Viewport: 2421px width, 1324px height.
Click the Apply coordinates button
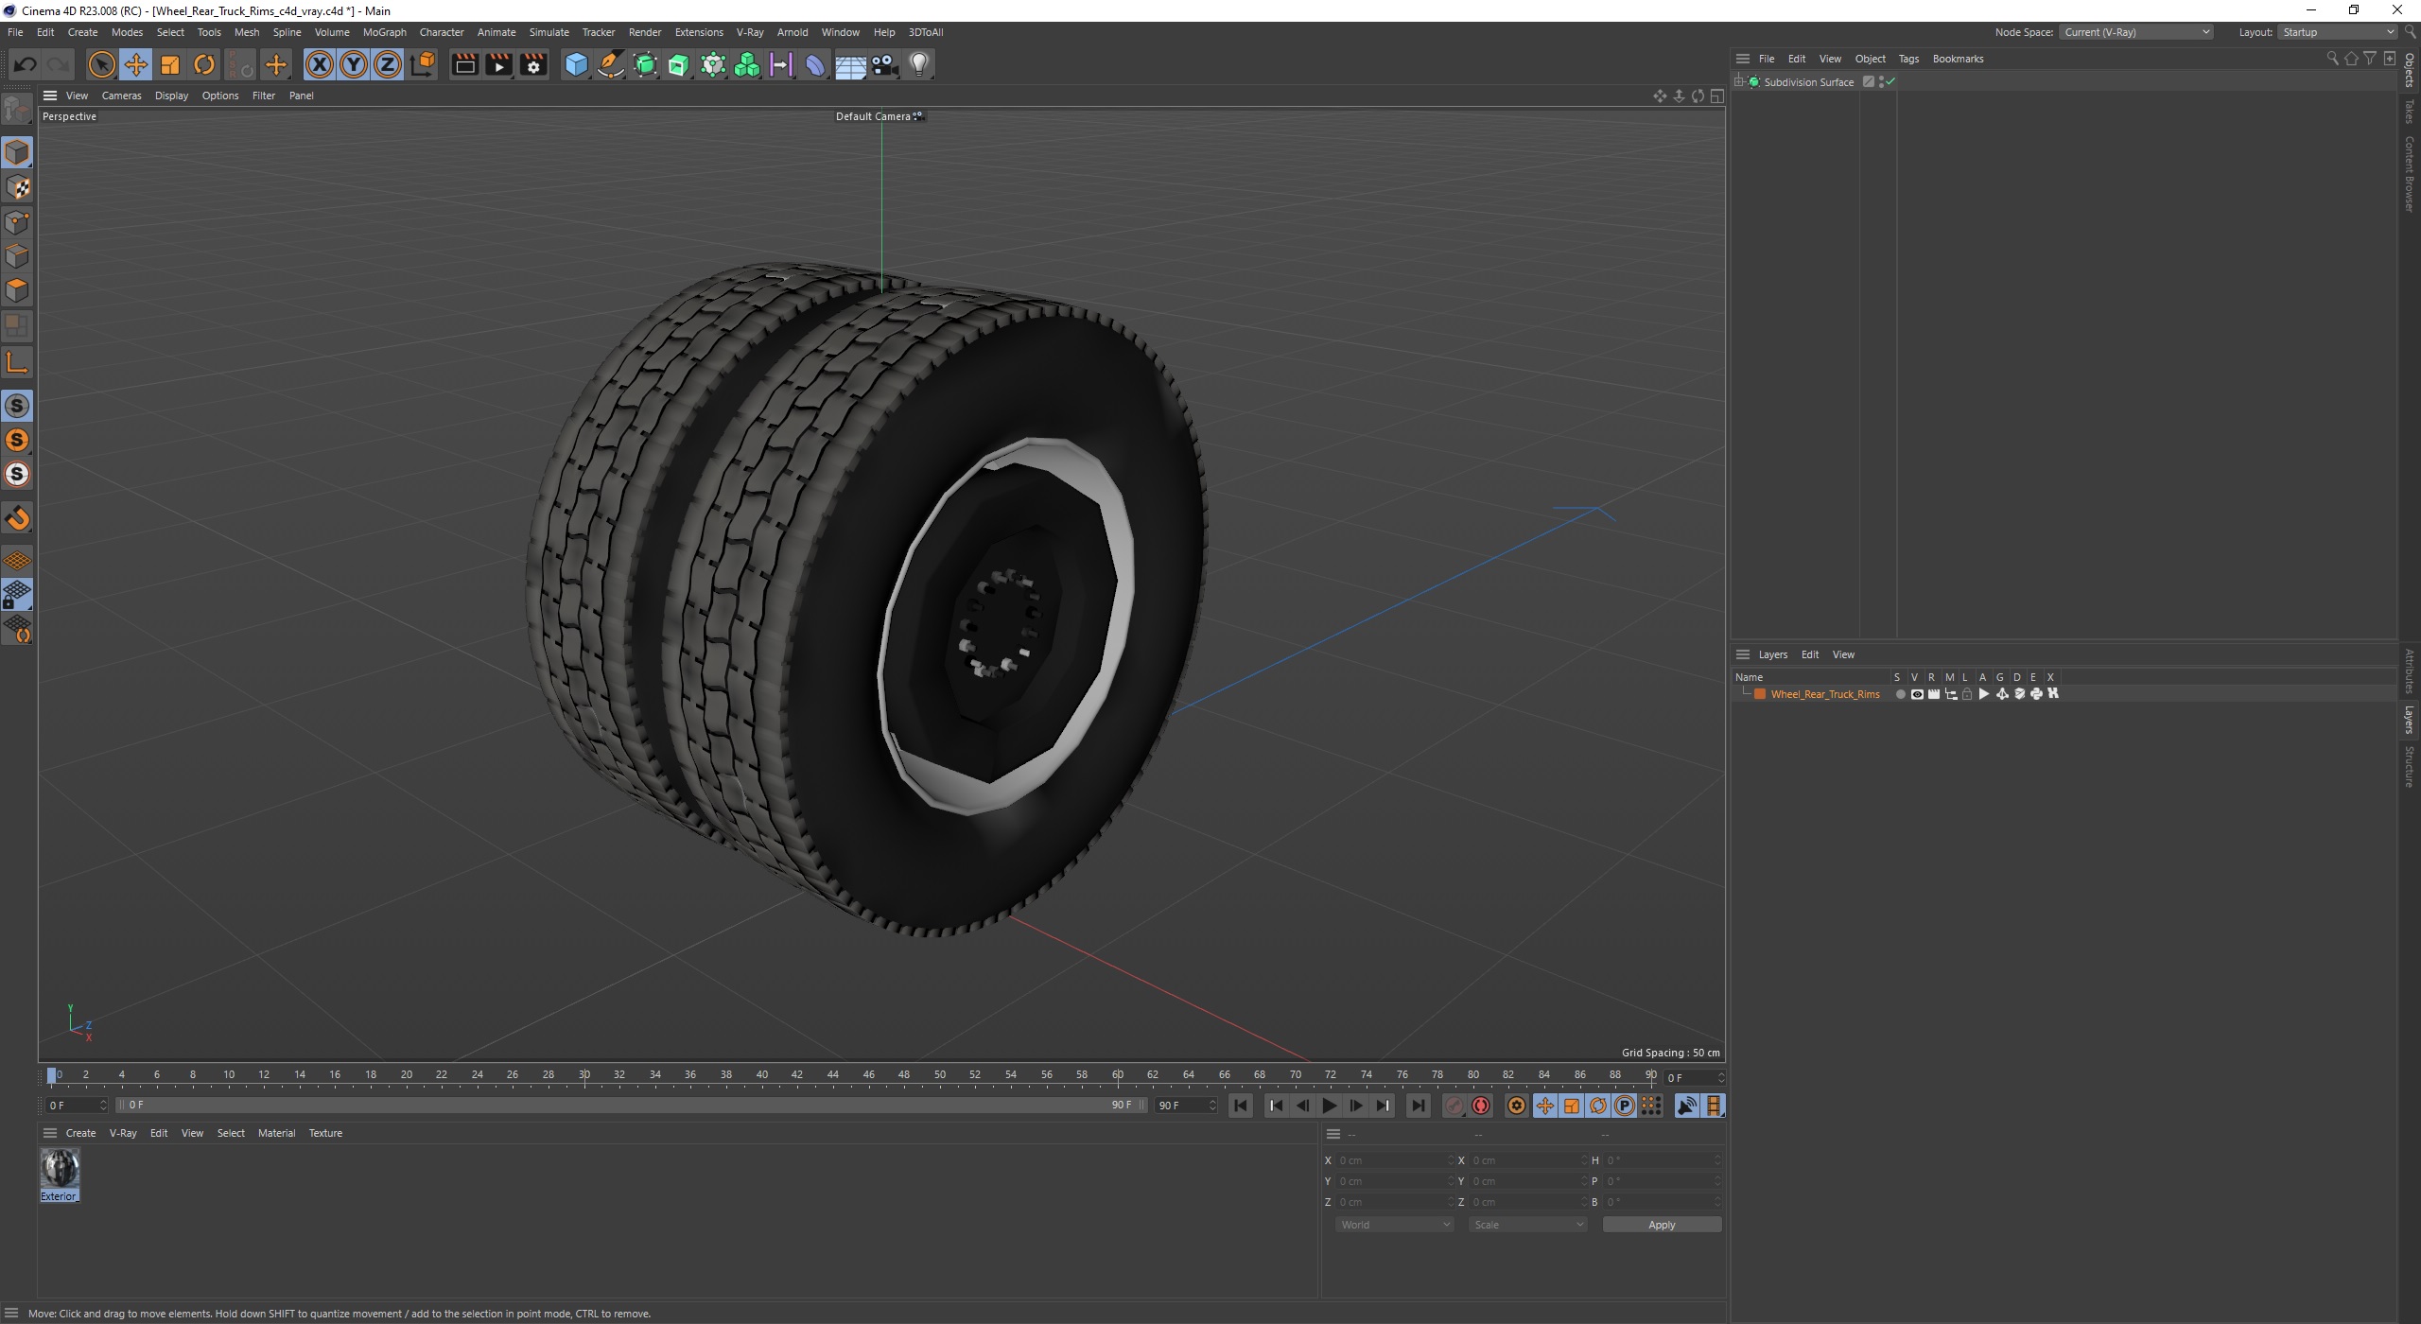1662,1225
